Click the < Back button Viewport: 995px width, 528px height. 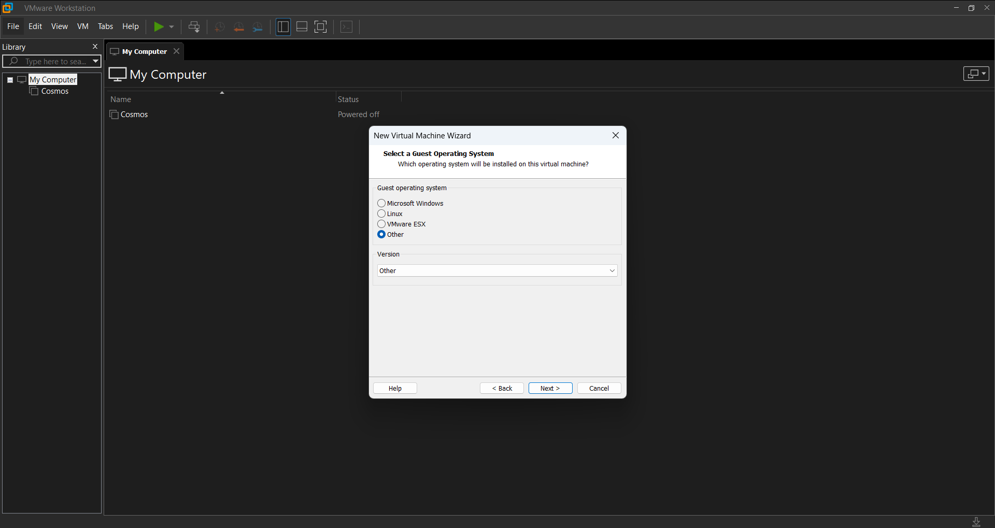(x=502, y=388)
